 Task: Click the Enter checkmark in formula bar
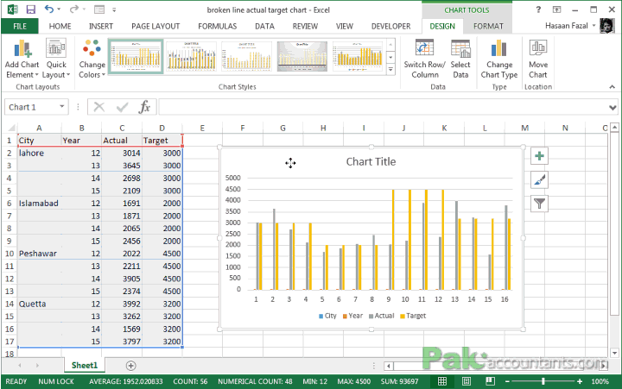click(x=122, y=107)
